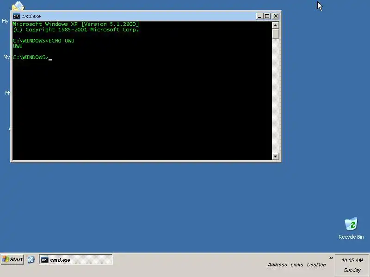
Task: Click the console scrollbar down arrow
Action: 275,156
